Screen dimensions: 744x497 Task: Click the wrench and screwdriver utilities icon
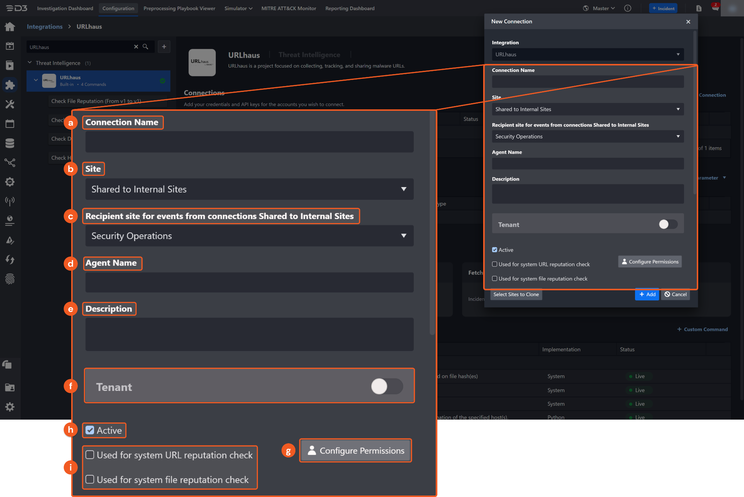pyautogui.click(x=10, y=104)
